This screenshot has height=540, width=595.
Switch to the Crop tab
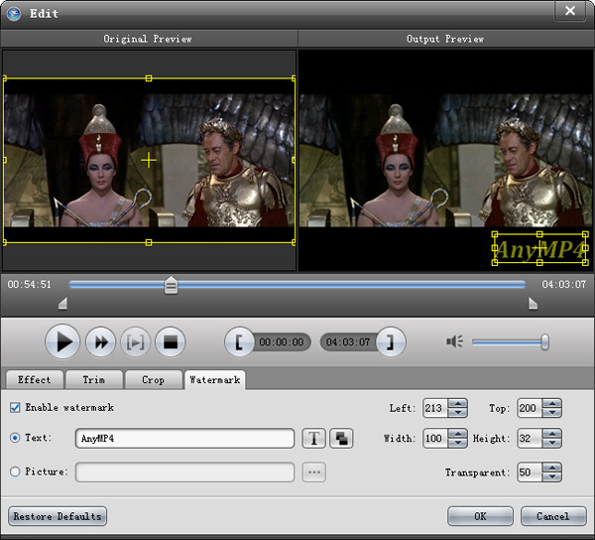click(154, 380)
